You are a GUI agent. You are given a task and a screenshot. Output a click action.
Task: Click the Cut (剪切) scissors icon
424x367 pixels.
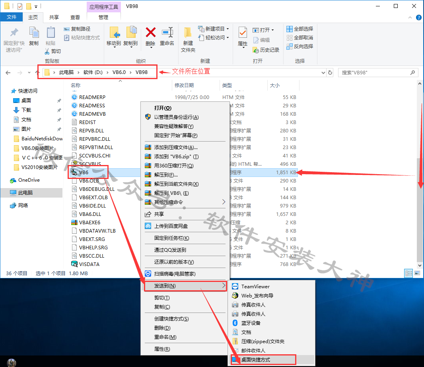(x=47, y=51)
